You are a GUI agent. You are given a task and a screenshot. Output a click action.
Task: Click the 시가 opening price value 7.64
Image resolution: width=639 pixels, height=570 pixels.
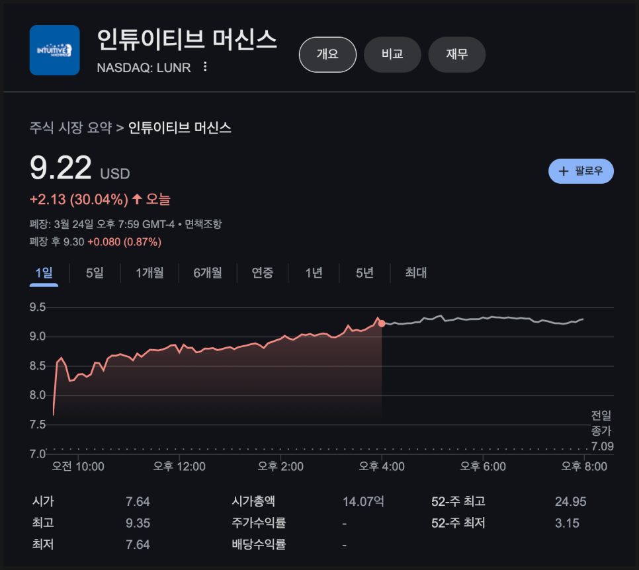tap(138, 501)
